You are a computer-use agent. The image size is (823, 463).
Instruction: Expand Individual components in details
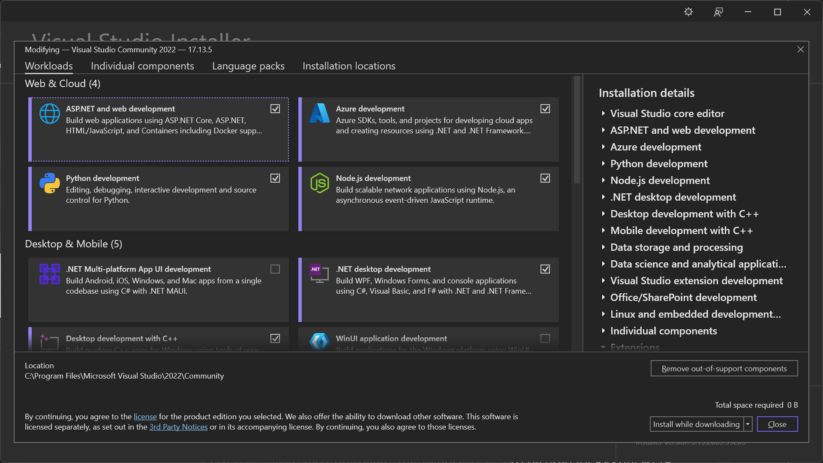[x=603, y=331]
